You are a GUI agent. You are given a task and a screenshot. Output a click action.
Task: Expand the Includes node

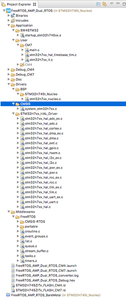tap(9, 20)
